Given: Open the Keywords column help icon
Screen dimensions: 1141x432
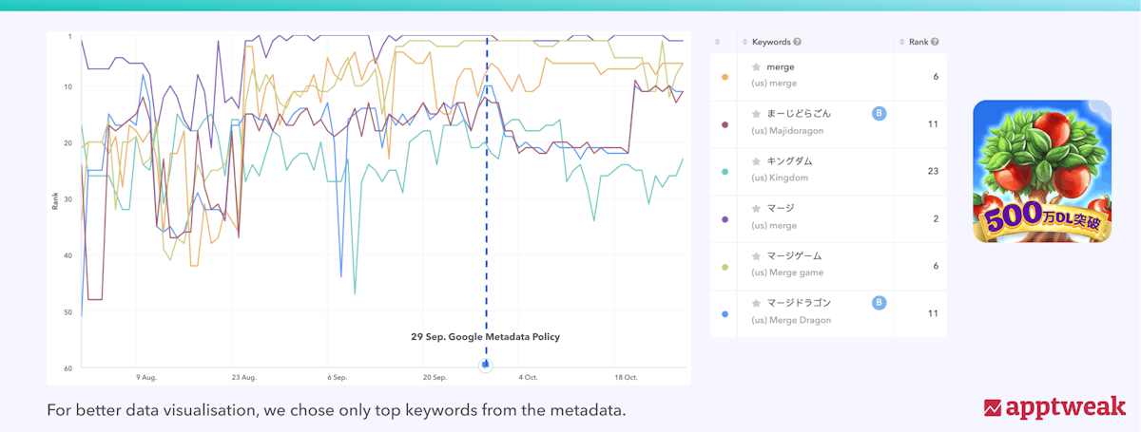Looking at the screenshot, I should 797,42.
